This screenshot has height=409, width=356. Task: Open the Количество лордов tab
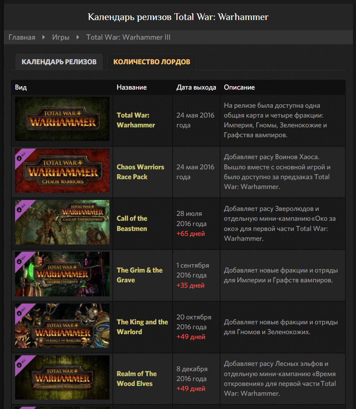point(151,62)
